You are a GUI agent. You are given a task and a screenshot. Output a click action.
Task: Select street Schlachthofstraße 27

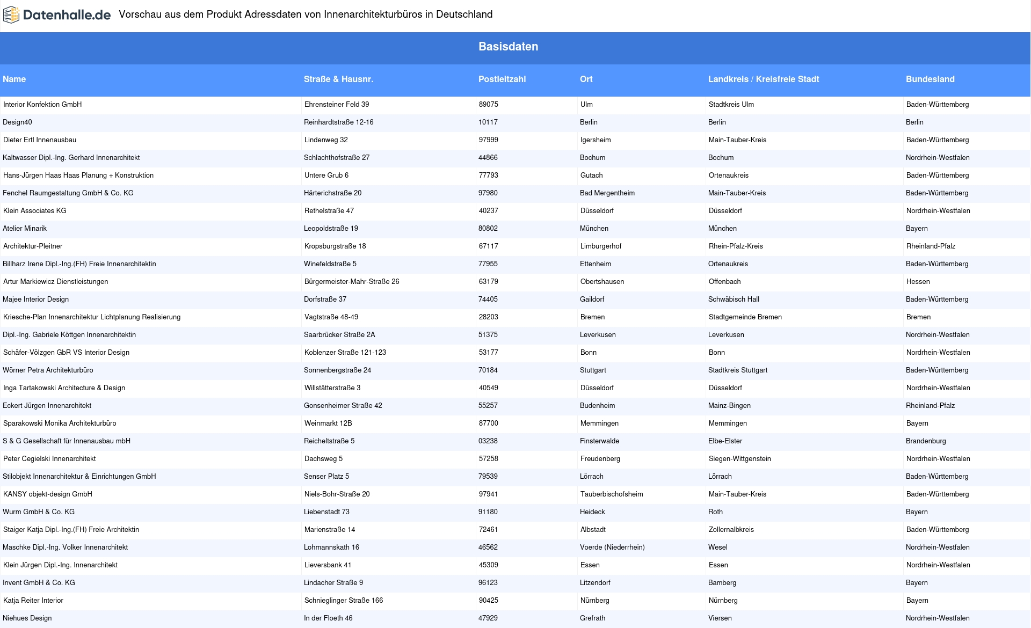click(337, 158)
